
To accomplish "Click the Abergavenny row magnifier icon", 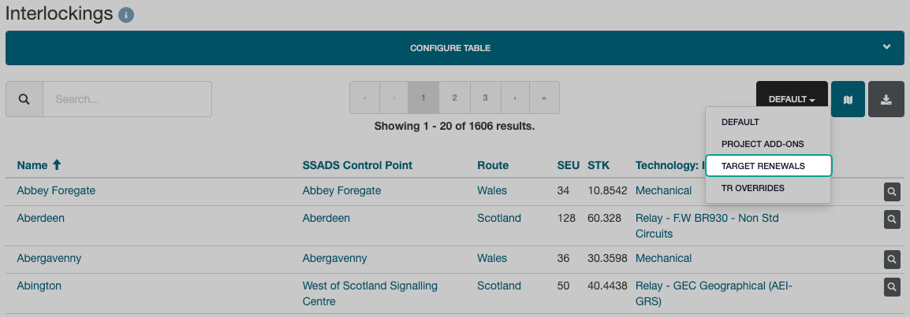I will click(892, 259).
